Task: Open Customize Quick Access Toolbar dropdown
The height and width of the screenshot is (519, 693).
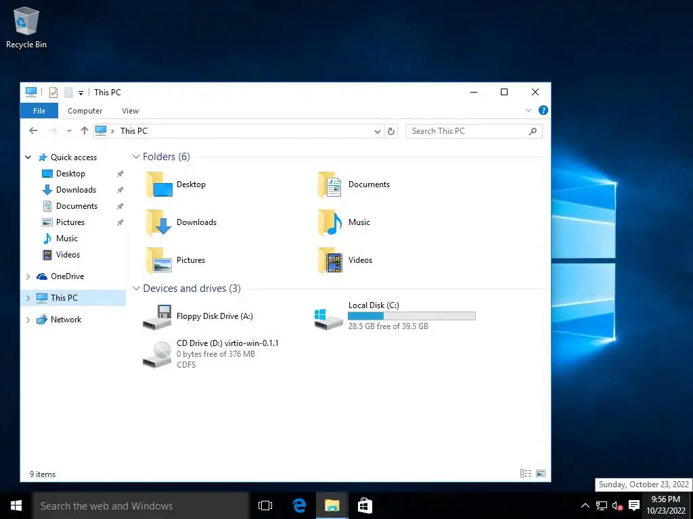Action: point(81,93)
